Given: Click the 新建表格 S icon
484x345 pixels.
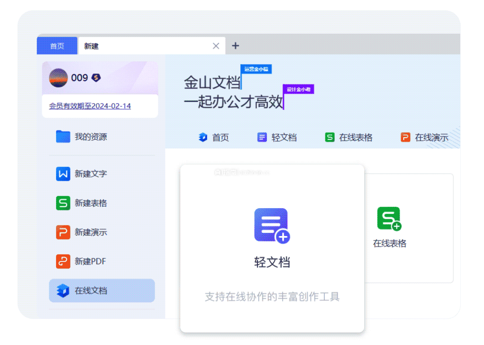Looking at the screenshot, I should tap(63, 203).
